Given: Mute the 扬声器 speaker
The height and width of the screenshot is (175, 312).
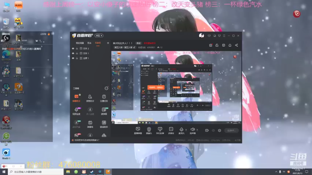Looking at the screenshot, I should 192,131.
